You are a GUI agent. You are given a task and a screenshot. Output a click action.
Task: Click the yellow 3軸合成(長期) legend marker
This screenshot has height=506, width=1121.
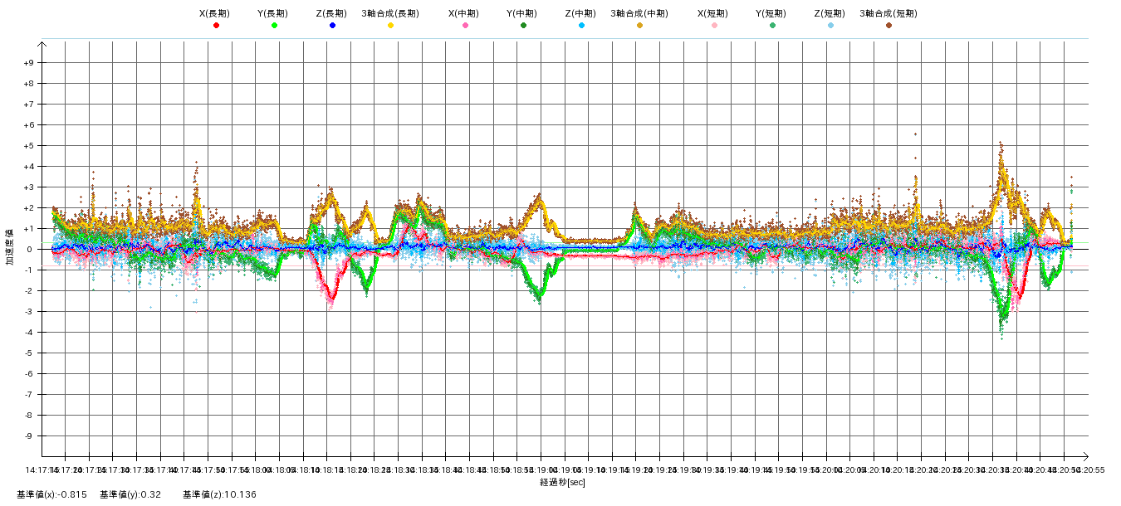pos(390,26)
